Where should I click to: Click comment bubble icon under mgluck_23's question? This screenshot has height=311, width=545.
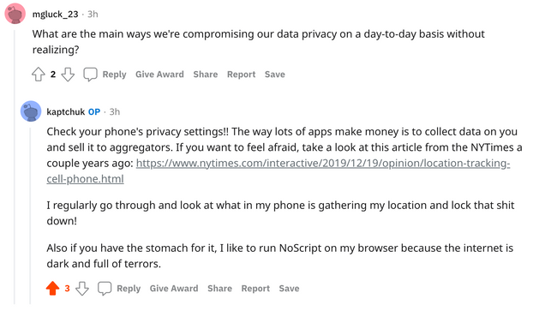(90, 75)
